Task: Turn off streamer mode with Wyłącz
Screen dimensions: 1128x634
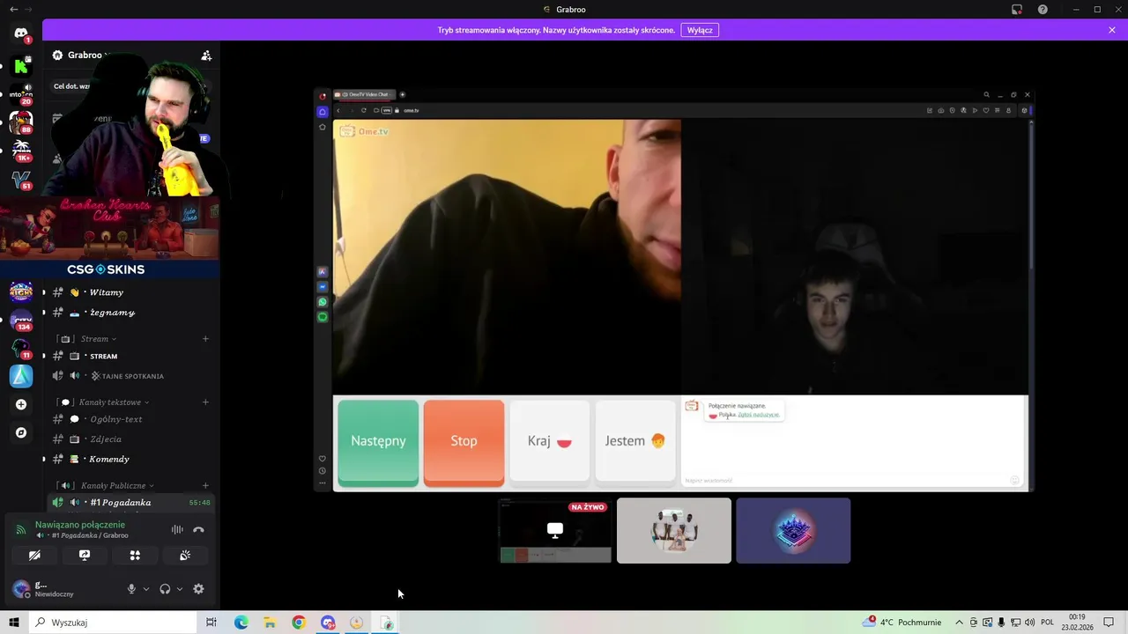Action: click(700, 30)
